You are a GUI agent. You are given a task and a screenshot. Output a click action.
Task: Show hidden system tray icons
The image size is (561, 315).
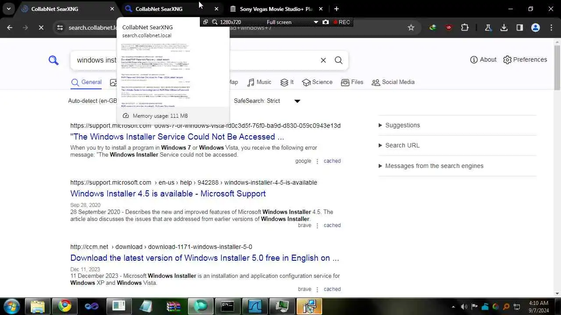(454, 307)
